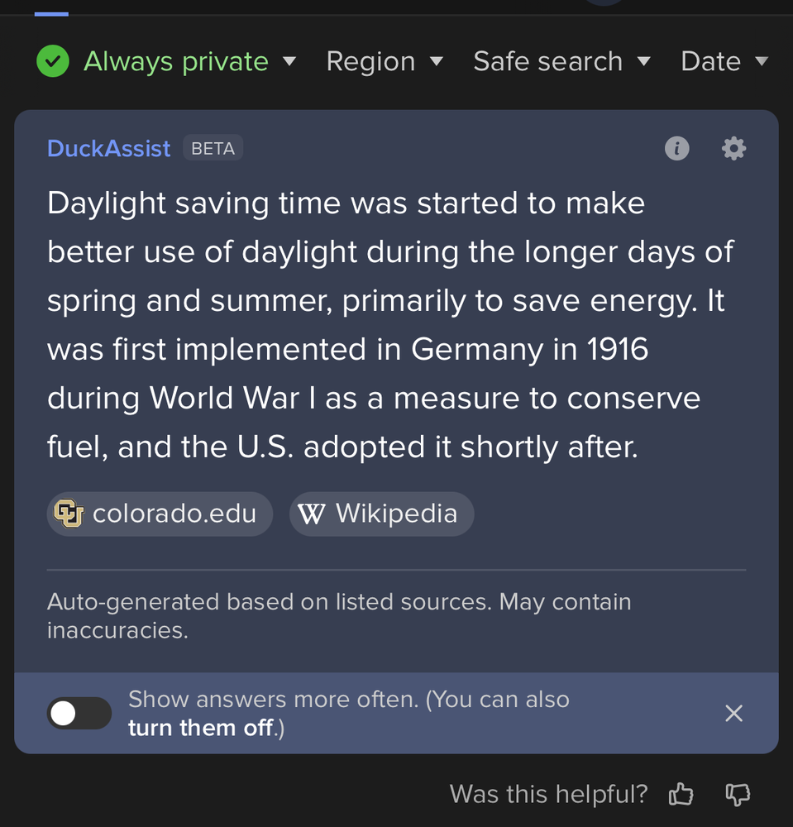Click the Was this helpful text

pyautogui.click(x=548, y=795)
